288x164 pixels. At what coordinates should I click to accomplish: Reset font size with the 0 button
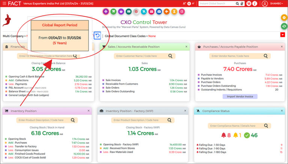pyautogui.click(x=189, y=3)
